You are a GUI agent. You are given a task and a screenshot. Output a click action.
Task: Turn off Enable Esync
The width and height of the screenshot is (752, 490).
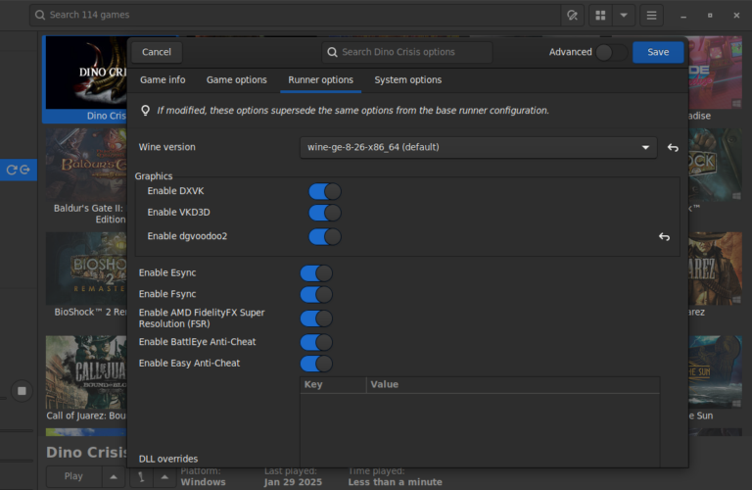(x=315, y=273)
